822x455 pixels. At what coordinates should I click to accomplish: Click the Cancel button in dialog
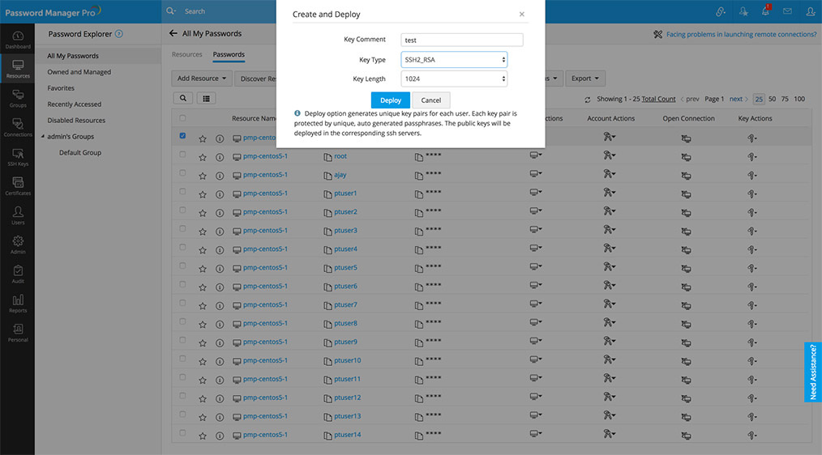(x=431, y=100)
